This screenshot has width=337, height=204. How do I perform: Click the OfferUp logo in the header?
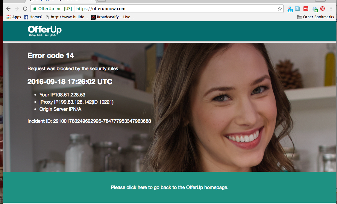click(45, 31)
